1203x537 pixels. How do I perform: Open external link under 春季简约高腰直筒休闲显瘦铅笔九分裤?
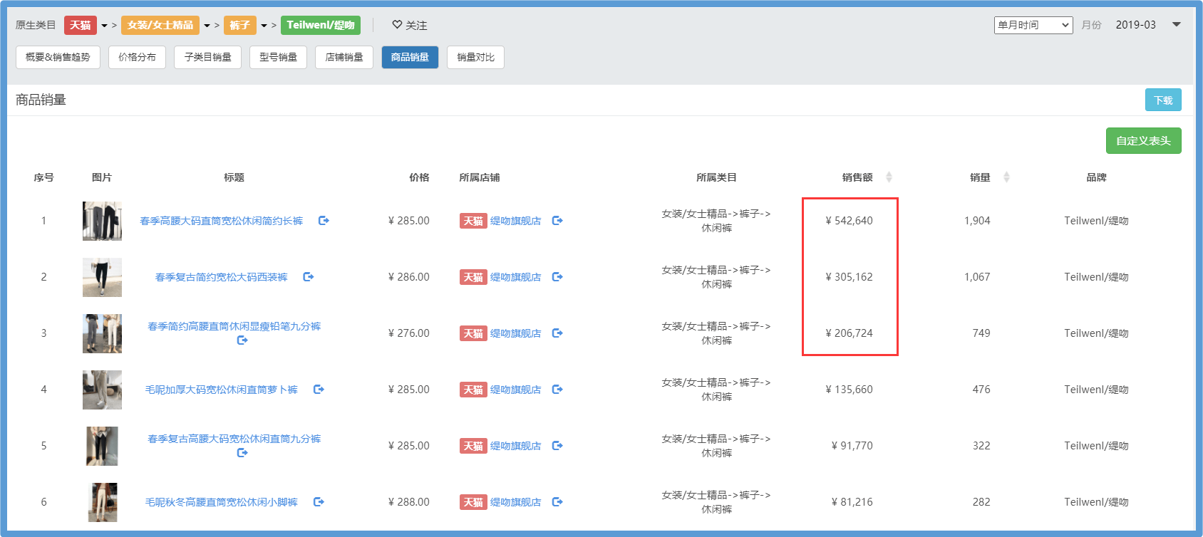[x=242, y=340]
